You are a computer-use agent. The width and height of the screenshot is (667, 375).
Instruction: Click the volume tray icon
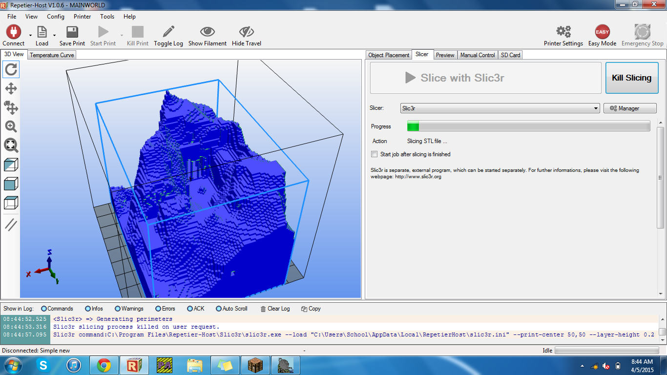pyautogui.click(x=606, y=366)
